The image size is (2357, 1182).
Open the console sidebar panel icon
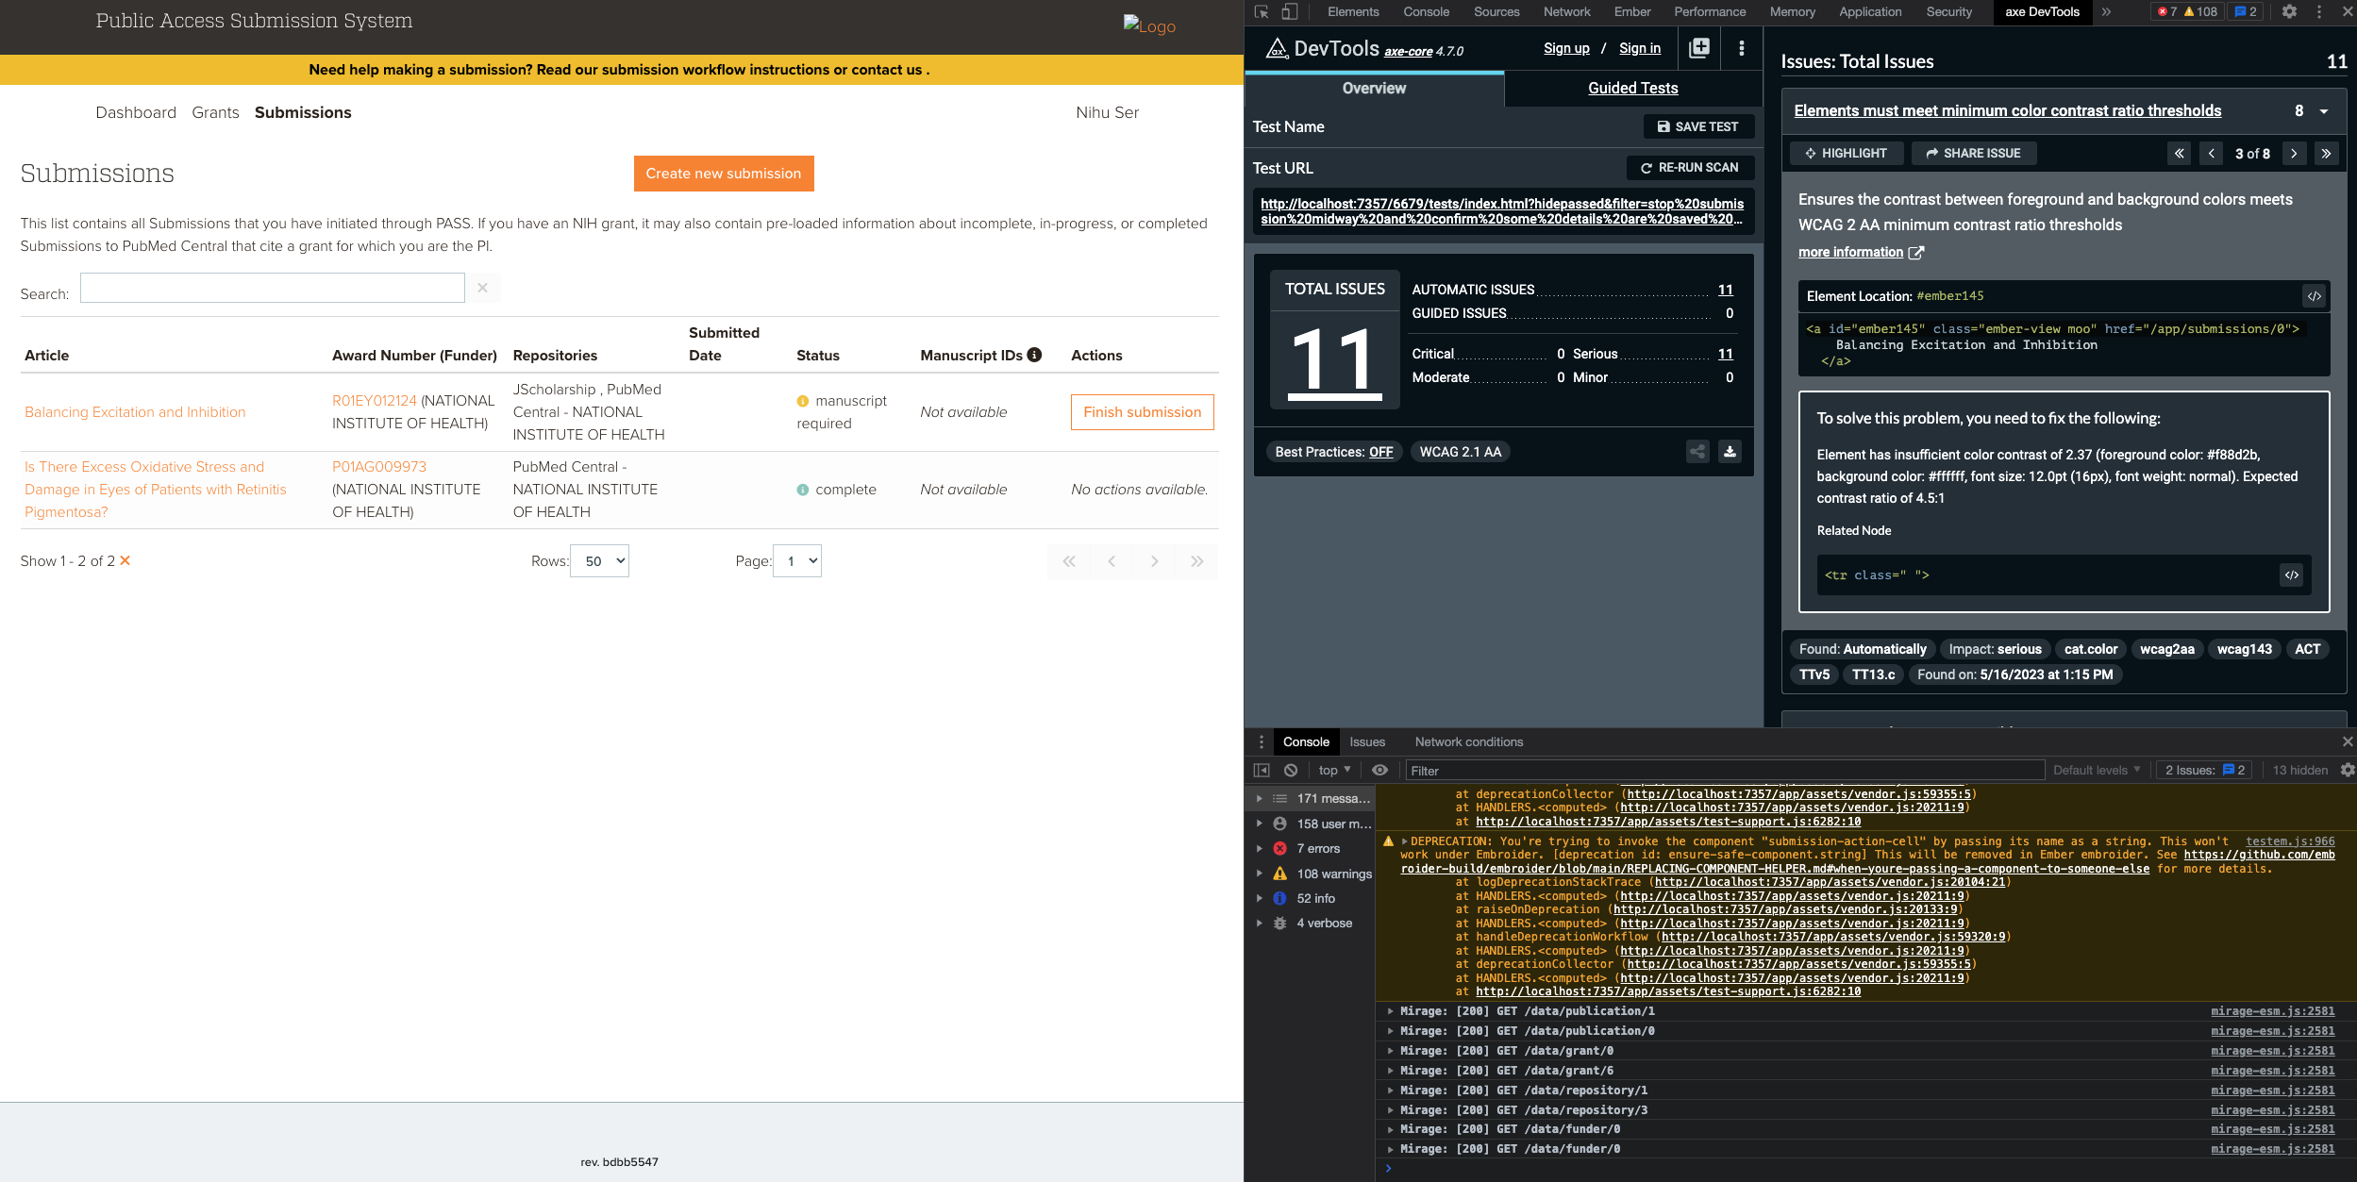pos(1262,770)
